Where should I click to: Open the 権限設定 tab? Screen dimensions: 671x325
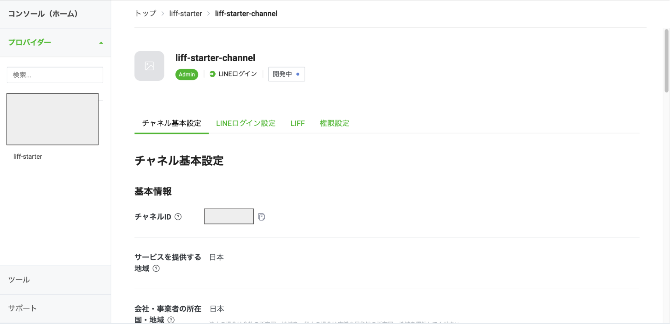click(x=334, y=123)
